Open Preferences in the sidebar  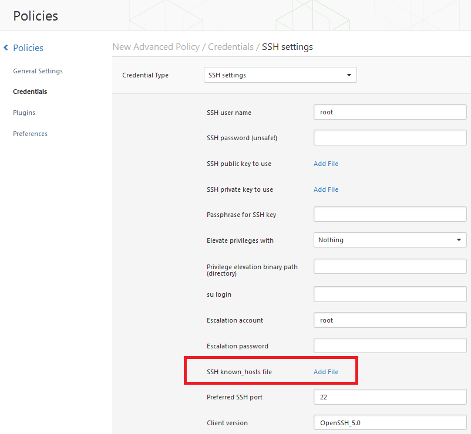30,134
